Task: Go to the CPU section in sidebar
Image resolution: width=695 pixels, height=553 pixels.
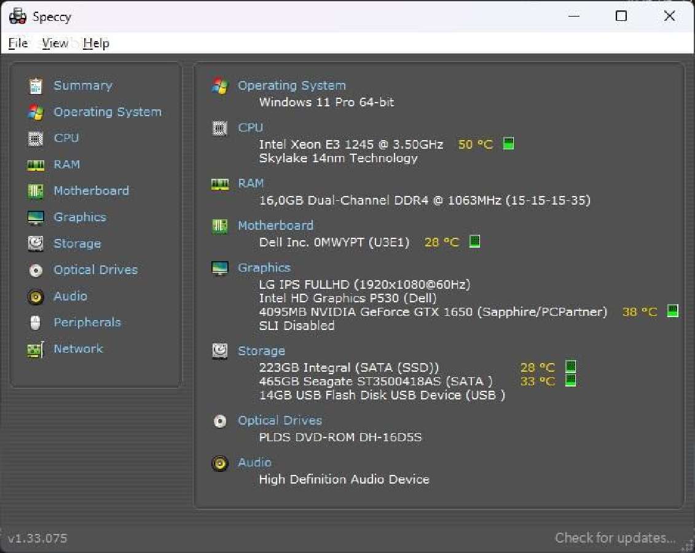Action: click(66, 138)
